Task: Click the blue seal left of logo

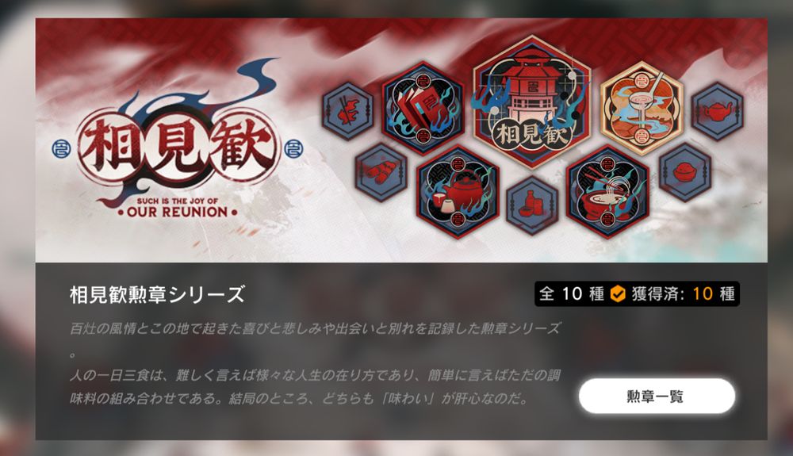Action: 62,148
